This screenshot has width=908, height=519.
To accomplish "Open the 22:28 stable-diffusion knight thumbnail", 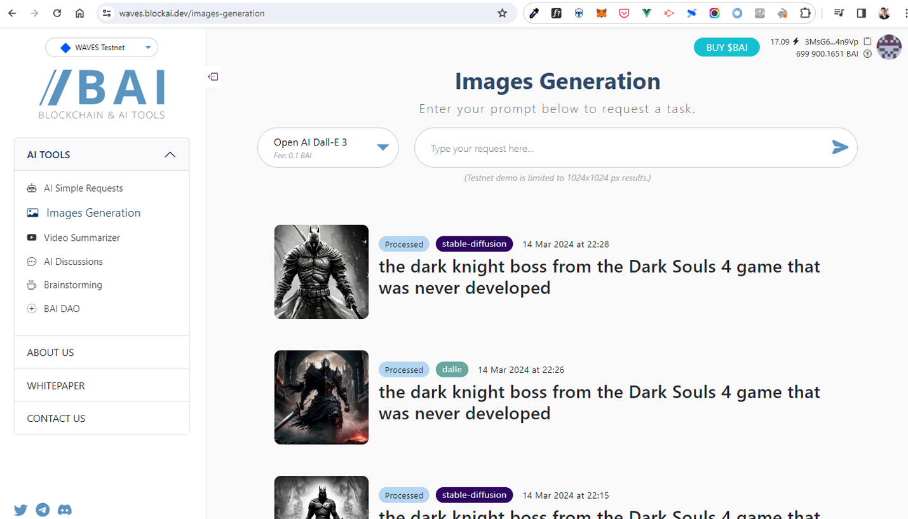I will [322, 272].
